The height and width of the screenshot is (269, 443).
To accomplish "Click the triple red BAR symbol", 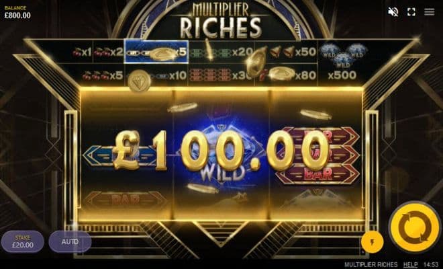I will point(318,155).
